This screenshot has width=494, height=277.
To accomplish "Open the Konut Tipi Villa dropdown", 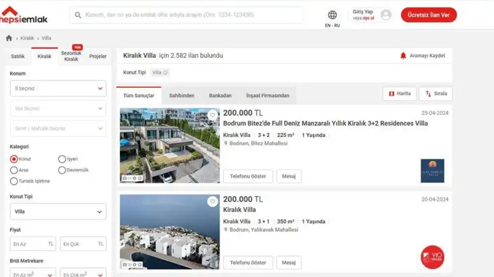I will coord(58,212).
